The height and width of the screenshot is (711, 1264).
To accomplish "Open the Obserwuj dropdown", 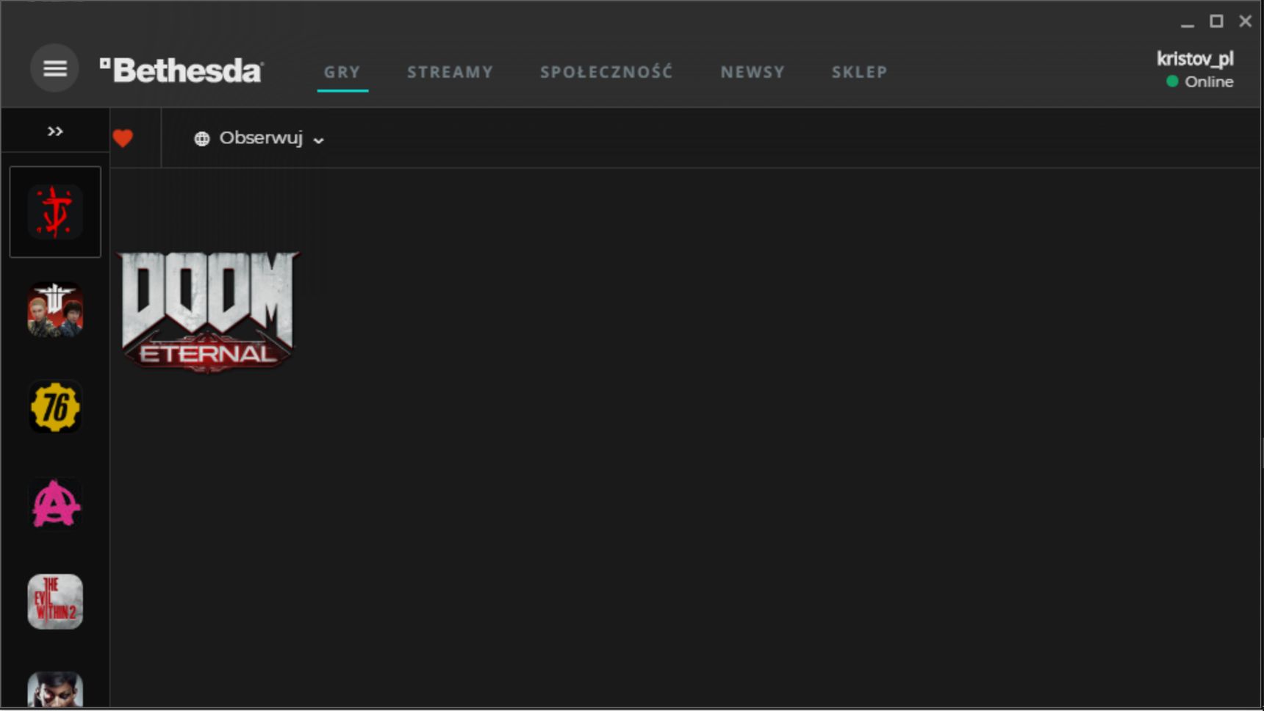I will 259,138.
